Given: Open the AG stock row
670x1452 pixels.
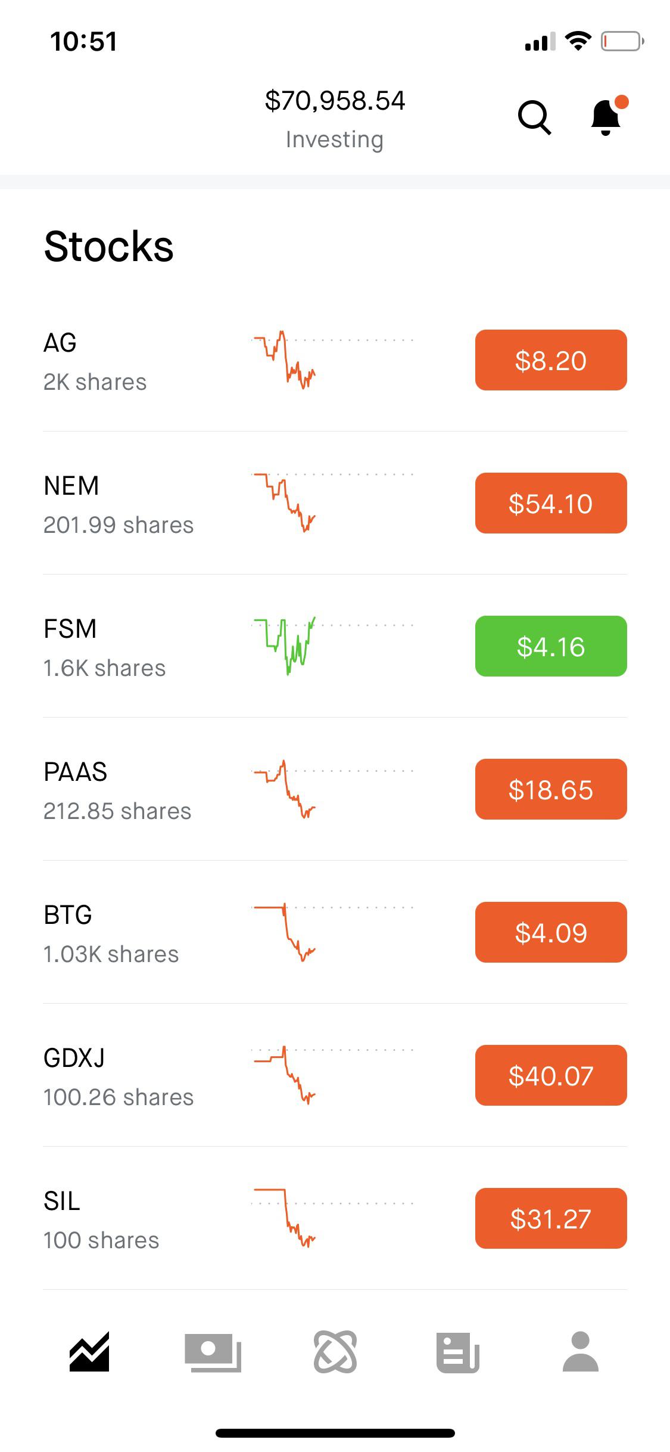Looking at the screenshot, I should [95, 361].
